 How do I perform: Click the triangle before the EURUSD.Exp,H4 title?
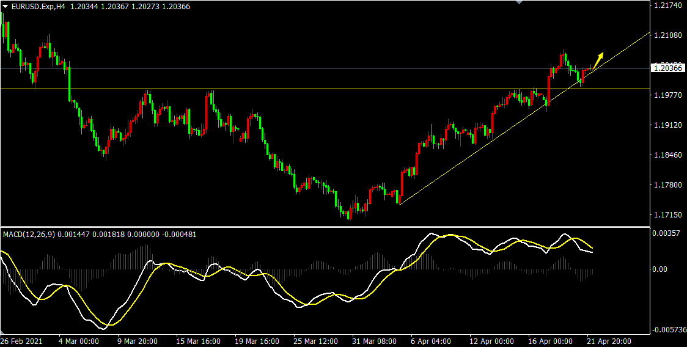pyautogui.click(x=5, y=6)
